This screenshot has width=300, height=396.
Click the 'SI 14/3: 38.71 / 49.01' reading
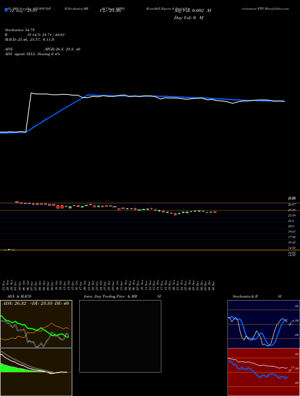[46, 35]
